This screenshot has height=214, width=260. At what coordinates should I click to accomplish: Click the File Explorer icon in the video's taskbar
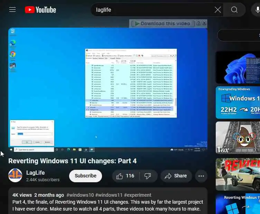point(74,149)
